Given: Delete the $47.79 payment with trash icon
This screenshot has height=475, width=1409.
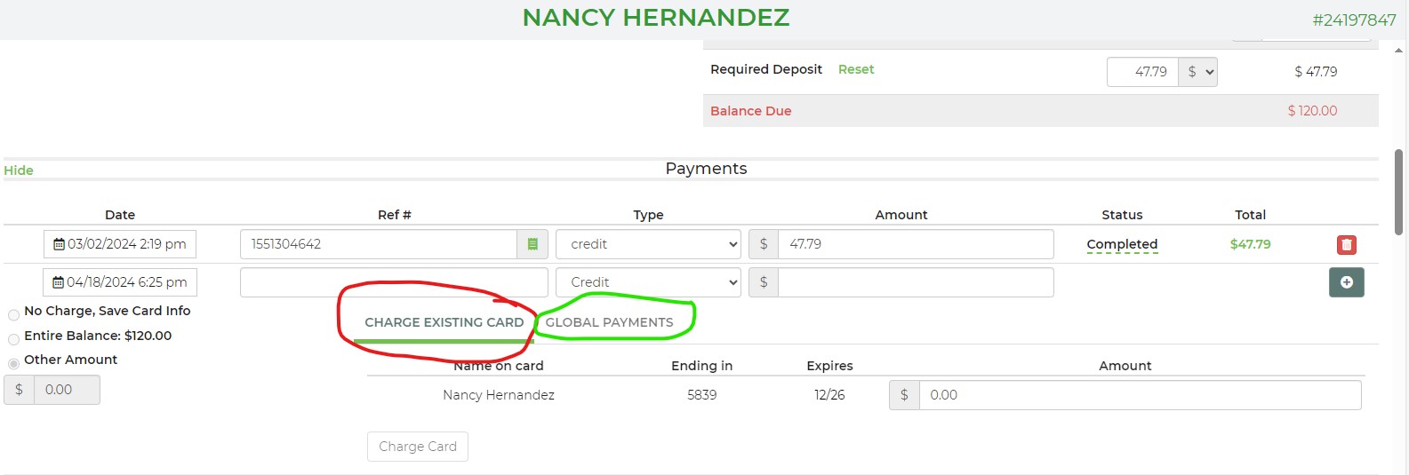Looking at the screenshot, I should coord(1346,245).
